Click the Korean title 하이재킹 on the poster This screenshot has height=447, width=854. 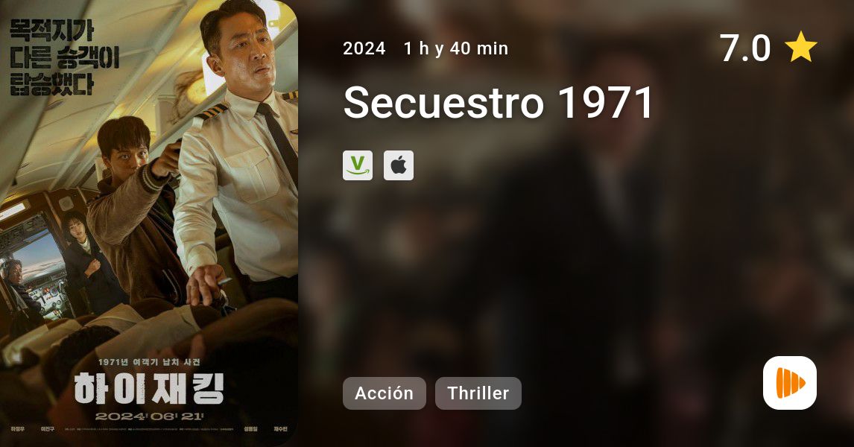click(x=149, y=387)
